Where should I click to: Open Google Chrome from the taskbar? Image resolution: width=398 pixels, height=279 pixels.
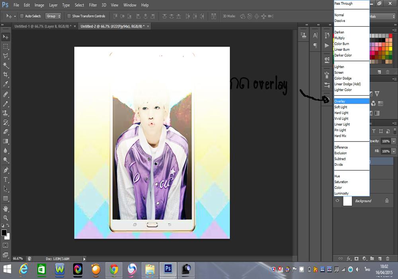click(x=114, y=270)
